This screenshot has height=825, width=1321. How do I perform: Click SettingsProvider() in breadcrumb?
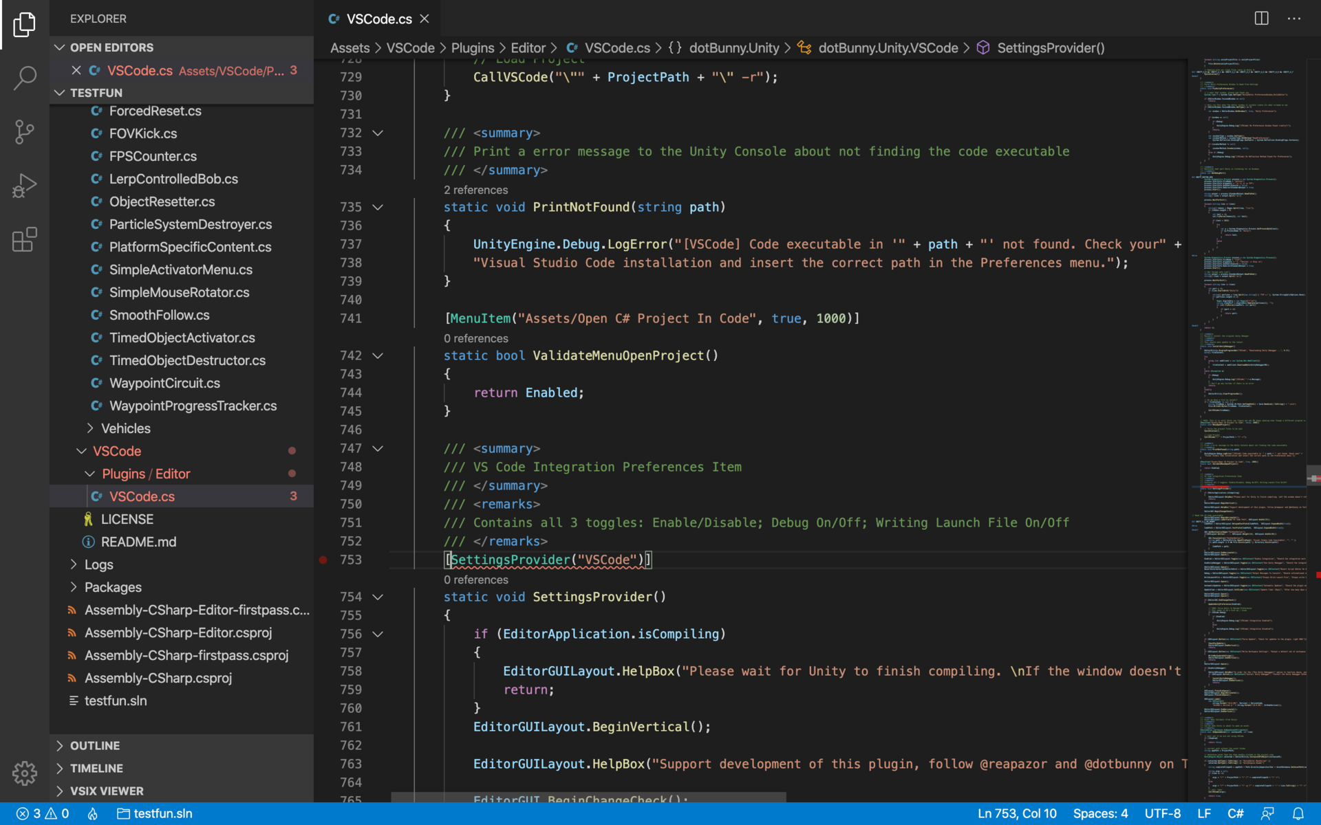[x=1051, y=47]
